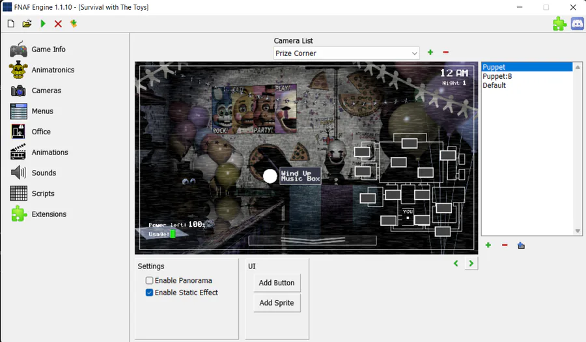Click the blue import image icon below list
The width and height of the screenshot is (586, 342).
coord(521,246)
